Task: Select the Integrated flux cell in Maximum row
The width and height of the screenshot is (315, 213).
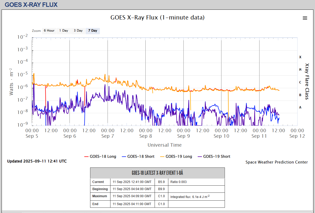Action: [190, 197]
